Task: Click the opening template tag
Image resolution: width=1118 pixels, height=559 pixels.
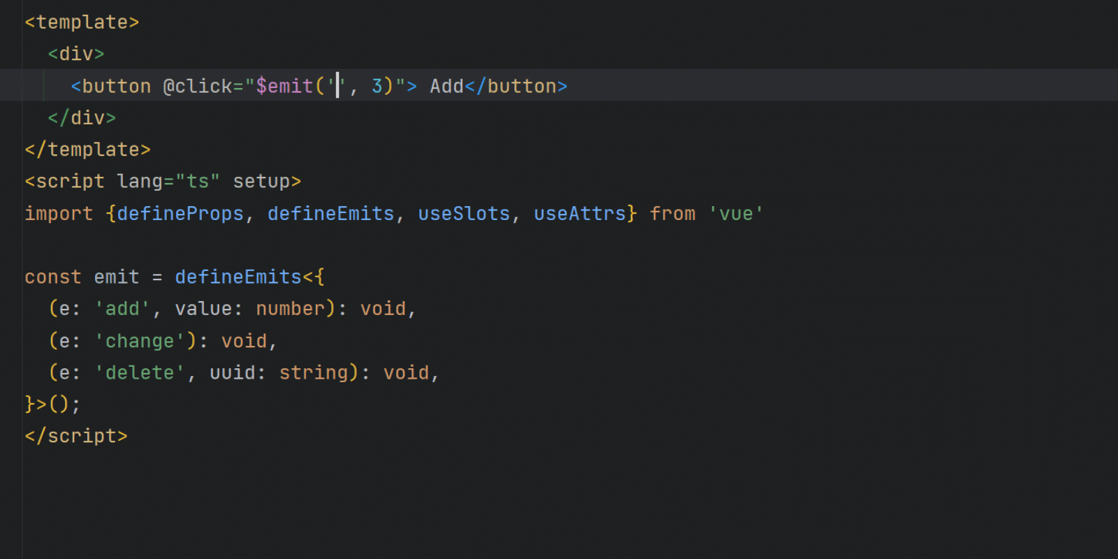Action: click(x=82, y=22)
